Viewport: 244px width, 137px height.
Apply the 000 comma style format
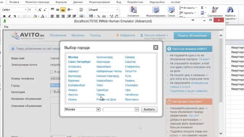point(104,16)
